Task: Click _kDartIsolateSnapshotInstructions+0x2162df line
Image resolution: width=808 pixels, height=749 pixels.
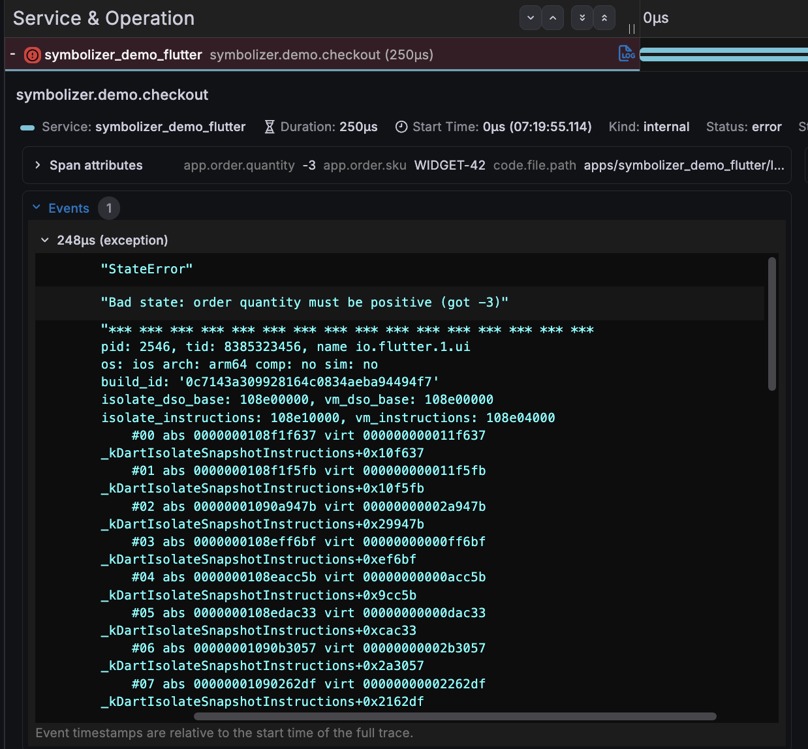Action: click(x=262, y=701)
